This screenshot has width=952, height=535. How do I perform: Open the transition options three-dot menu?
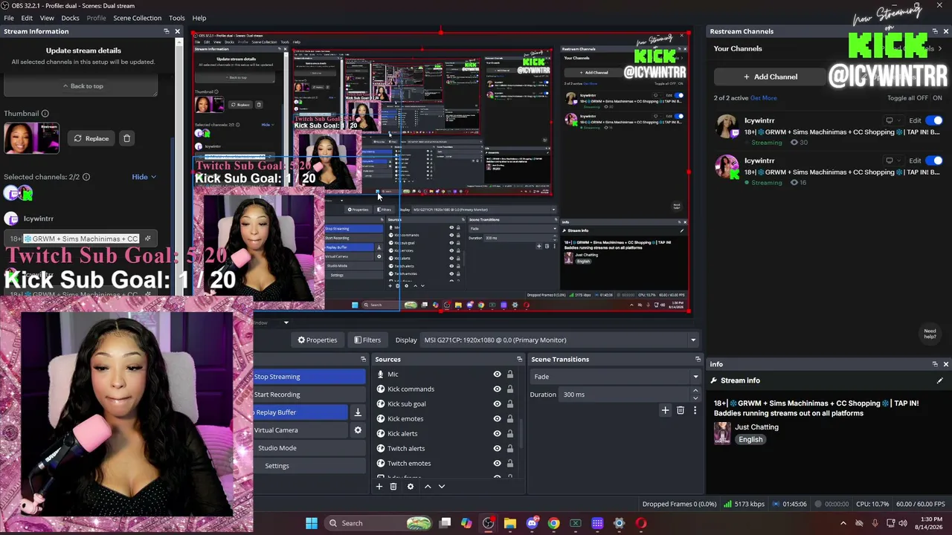click(x=695, y=410)
